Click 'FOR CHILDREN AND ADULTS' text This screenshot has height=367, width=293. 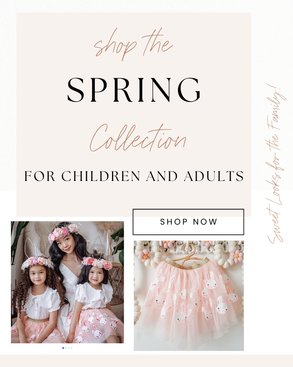click(134, 176)
